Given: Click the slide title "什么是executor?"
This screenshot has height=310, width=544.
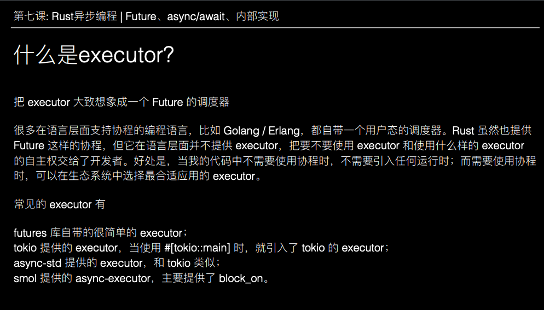Looking at the screenshot, I should coord(94,56).
